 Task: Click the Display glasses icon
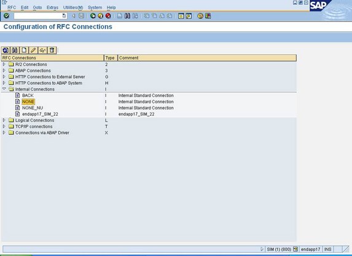coord(42,50)
